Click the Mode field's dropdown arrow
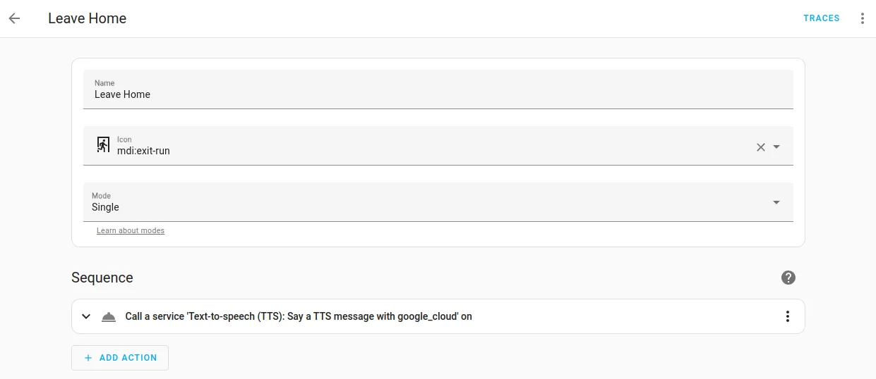876x379 pixels. tap(776, 202)
